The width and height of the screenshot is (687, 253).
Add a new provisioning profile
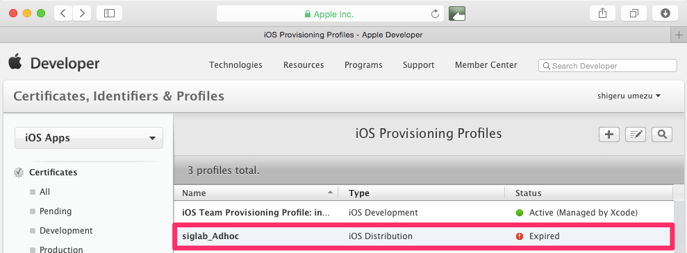coord(609,134)
